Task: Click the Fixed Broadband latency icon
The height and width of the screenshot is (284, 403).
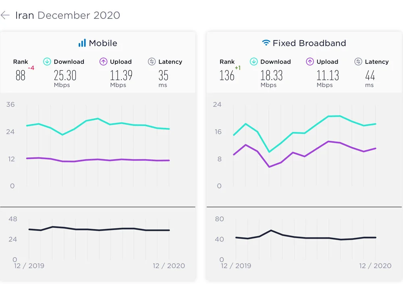Action: coord(358,62)
